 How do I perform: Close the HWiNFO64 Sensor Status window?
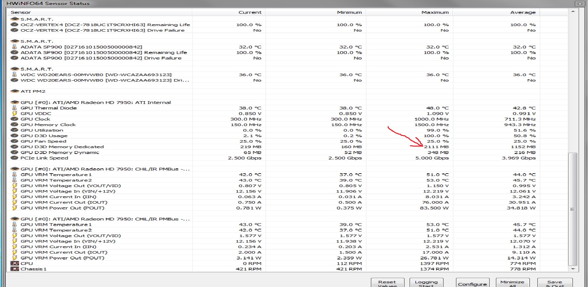pos(580,4)
